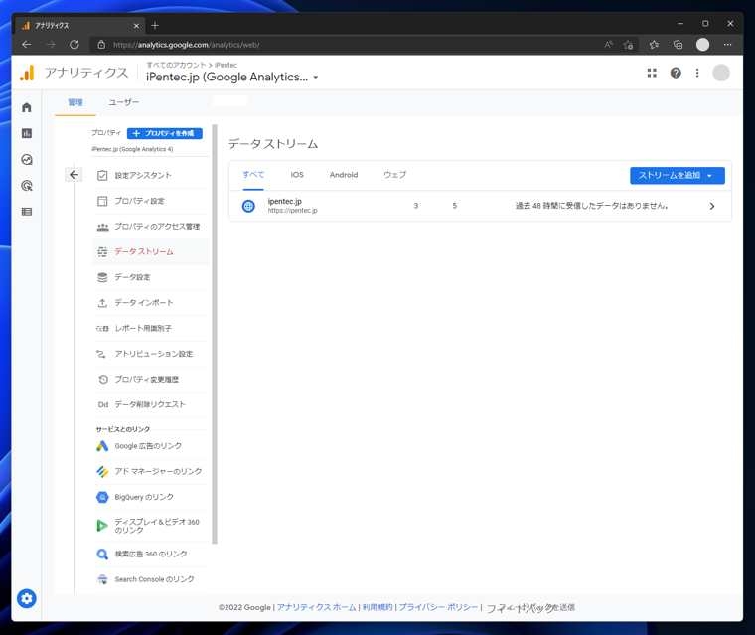This screenshot has height=635, width=755.
Task: Click the browser profile avatar
Action: (x=702, y=45)
